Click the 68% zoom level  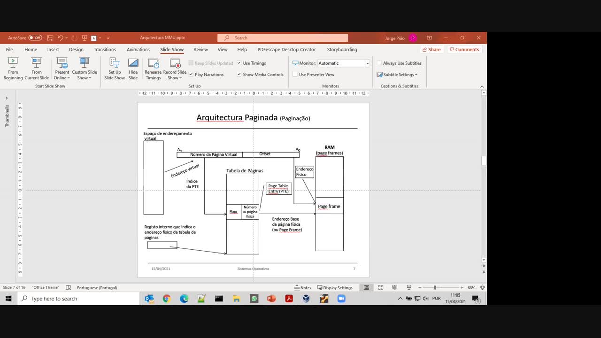471,288
